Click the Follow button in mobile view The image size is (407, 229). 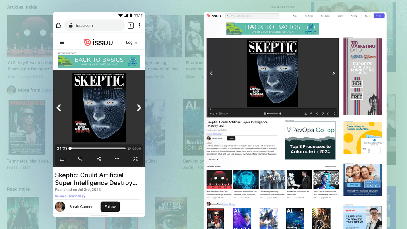(x=110, y=207)
